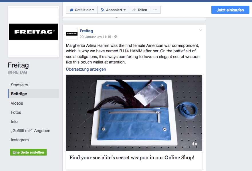Click the Abonniert feed icon
The image size is (252, 171).
coord(102,10)
